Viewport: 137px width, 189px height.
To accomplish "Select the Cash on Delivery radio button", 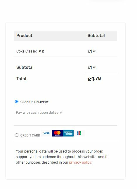I will pos(17,101).
